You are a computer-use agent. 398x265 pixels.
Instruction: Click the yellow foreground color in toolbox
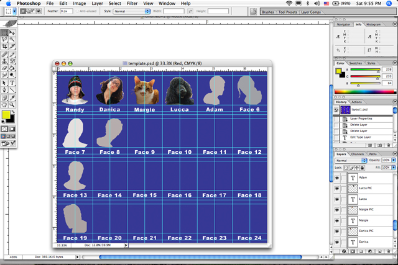(6, 115)
